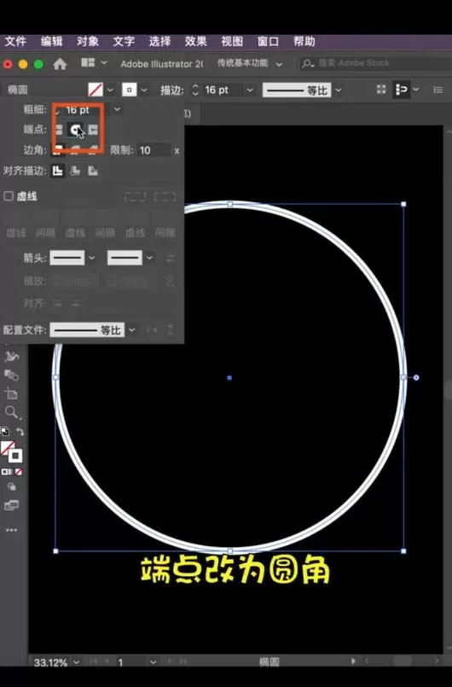
Task: Click the Home icon in the toolbar
Action: 60,64
